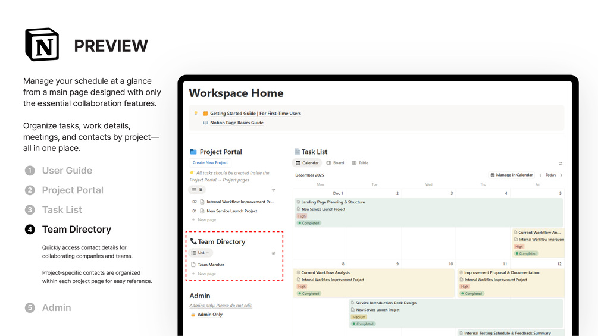Select User Guide step in left list
This screenshot has width=598, height=336.
point(59,170)
